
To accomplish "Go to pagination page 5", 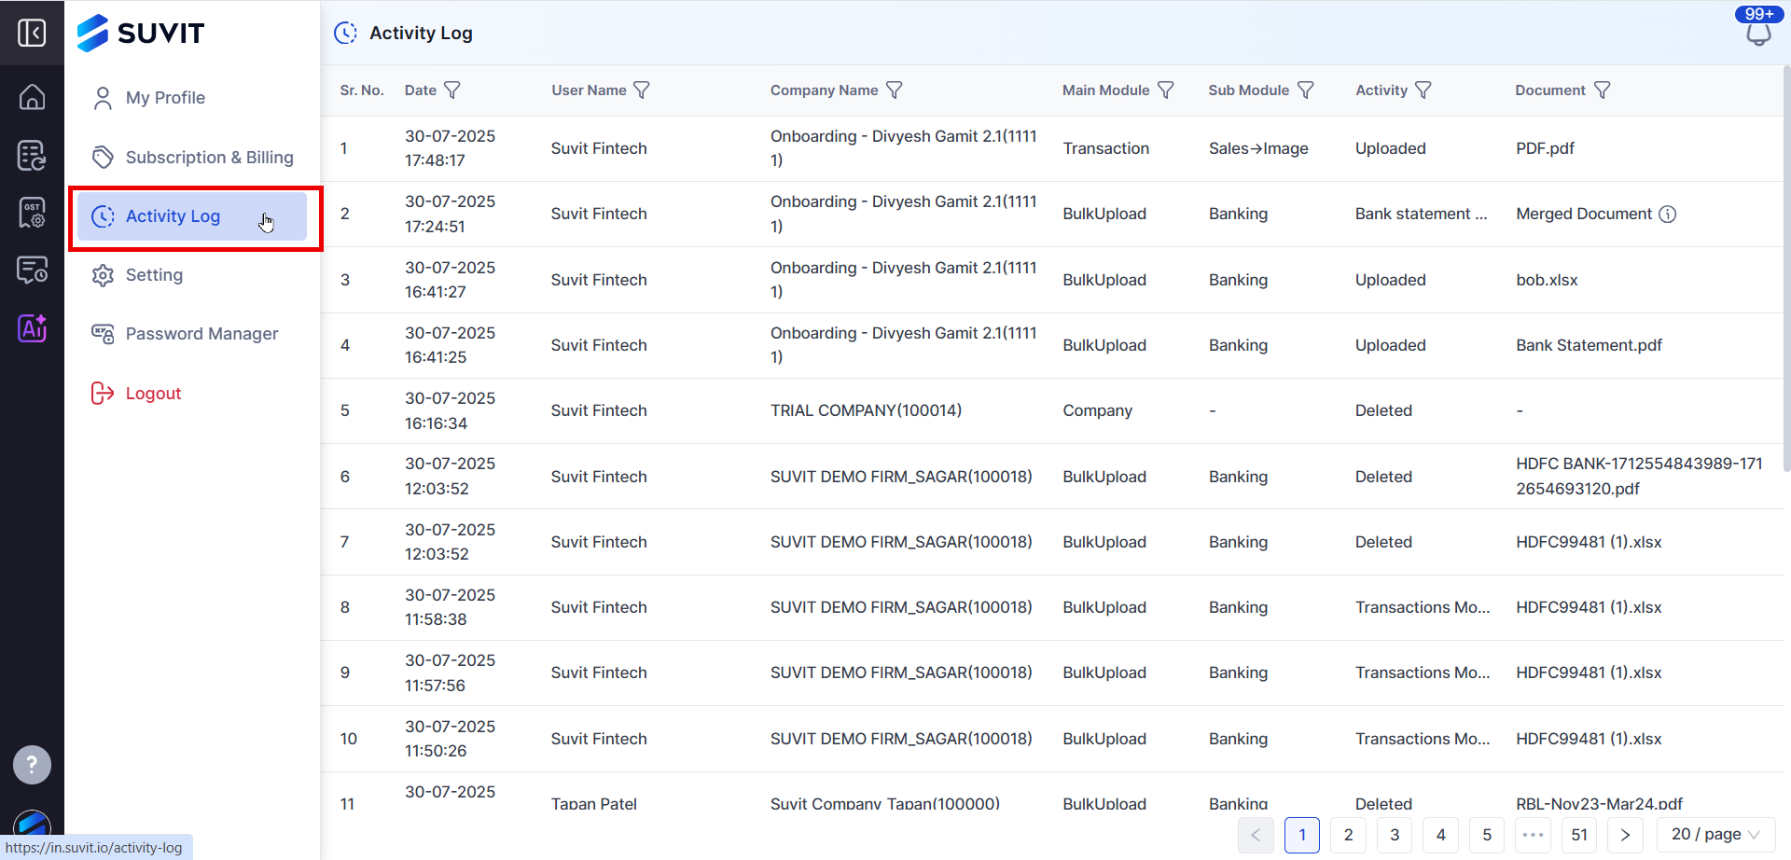I will [1487, 835].
